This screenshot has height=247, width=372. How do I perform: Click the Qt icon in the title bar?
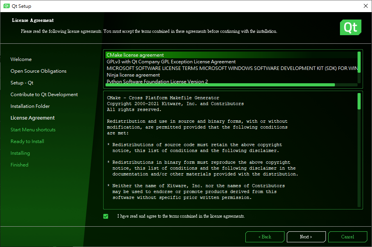coord(6,6)
